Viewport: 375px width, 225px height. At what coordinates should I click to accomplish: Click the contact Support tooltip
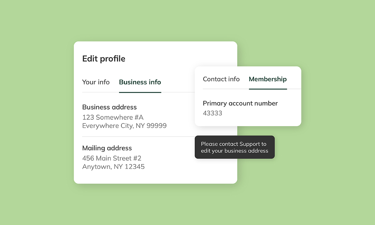[235, 147]
